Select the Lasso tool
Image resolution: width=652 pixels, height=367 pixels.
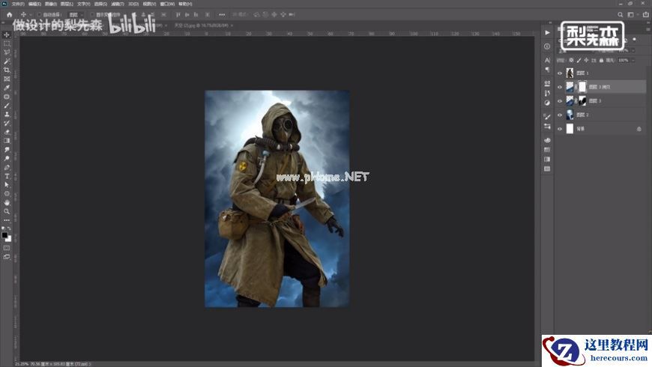pyautogui.click(x=7, y=52)
